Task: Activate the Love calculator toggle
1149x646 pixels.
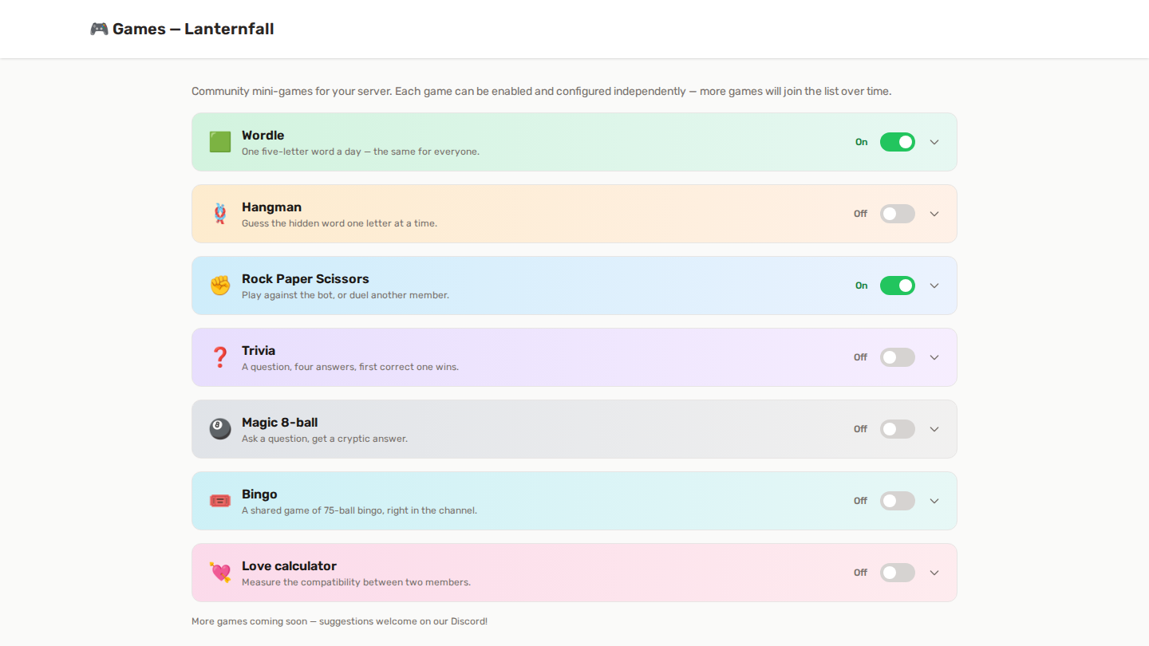Action: [898, 573]
